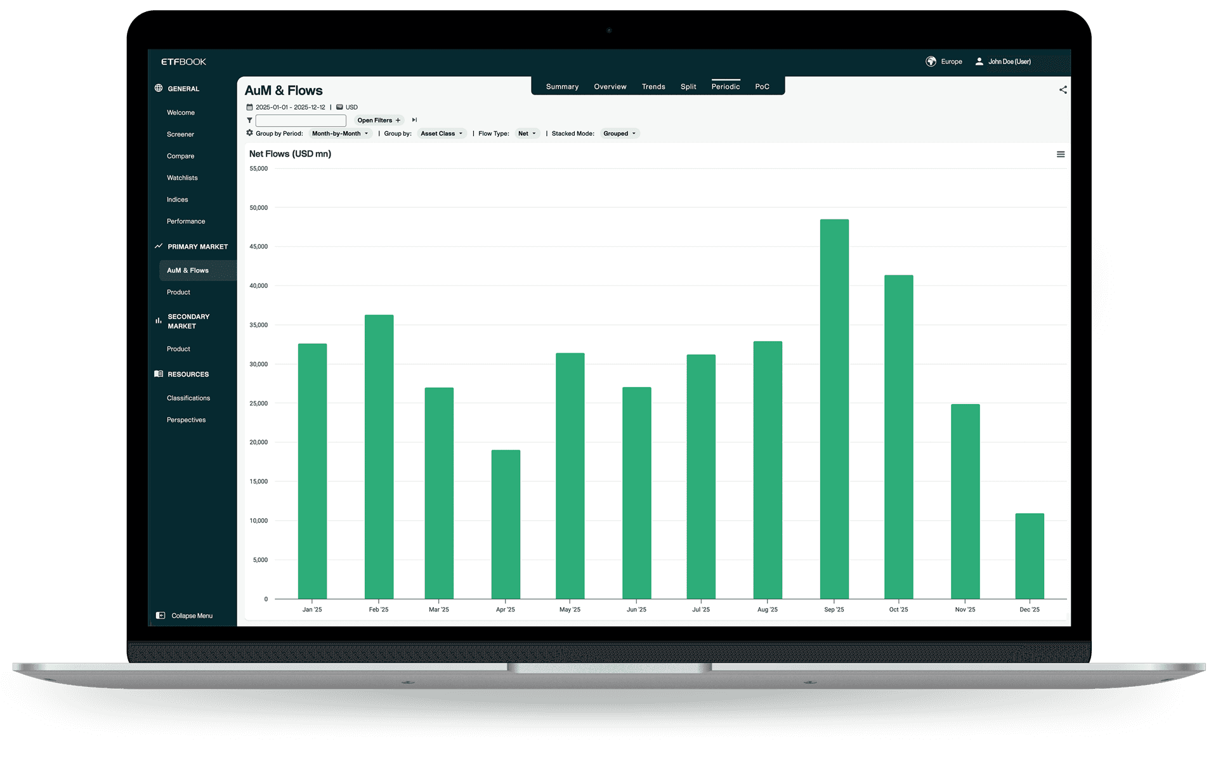The height and width of the screenshot is (777, 1218).
Task: Click the filter text input field
Action: point(301,121)
